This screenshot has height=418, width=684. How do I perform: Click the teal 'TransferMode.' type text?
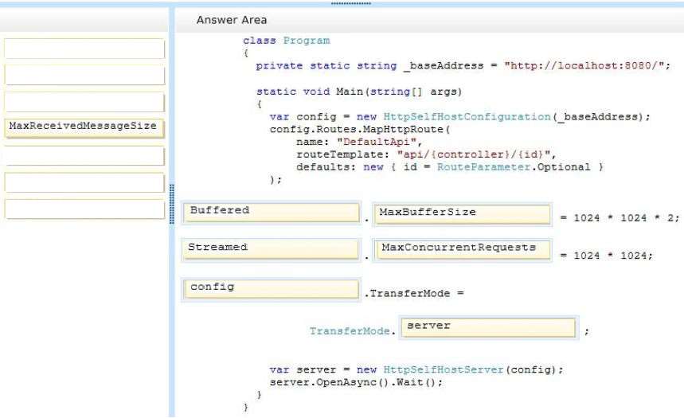pos(353,331)
